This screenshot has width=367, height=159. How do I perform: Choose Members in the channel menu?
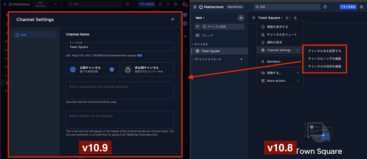click(280, 61)
